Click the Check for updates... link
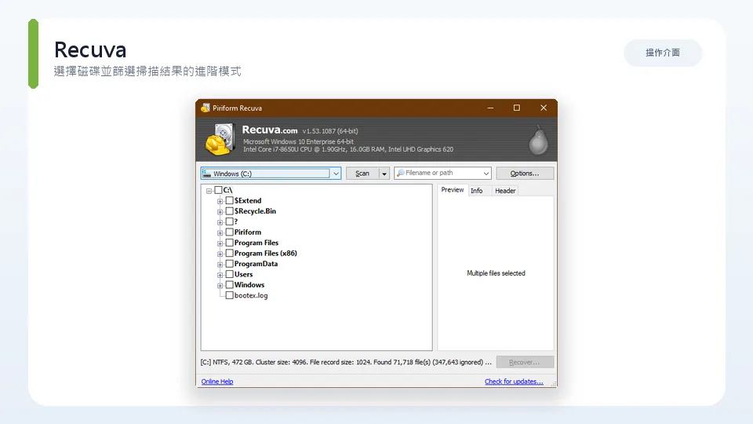 tap(514, 382)
